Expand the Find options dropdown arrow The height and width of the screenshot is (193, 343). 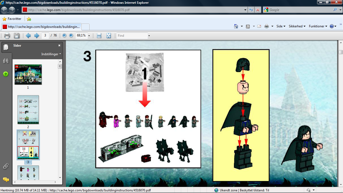(x=149, y=36)
